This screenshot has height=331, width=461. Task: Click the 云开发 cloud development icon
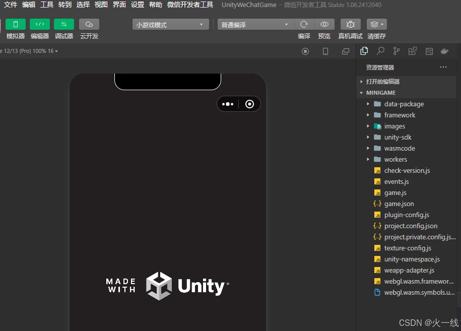point(89,24)
